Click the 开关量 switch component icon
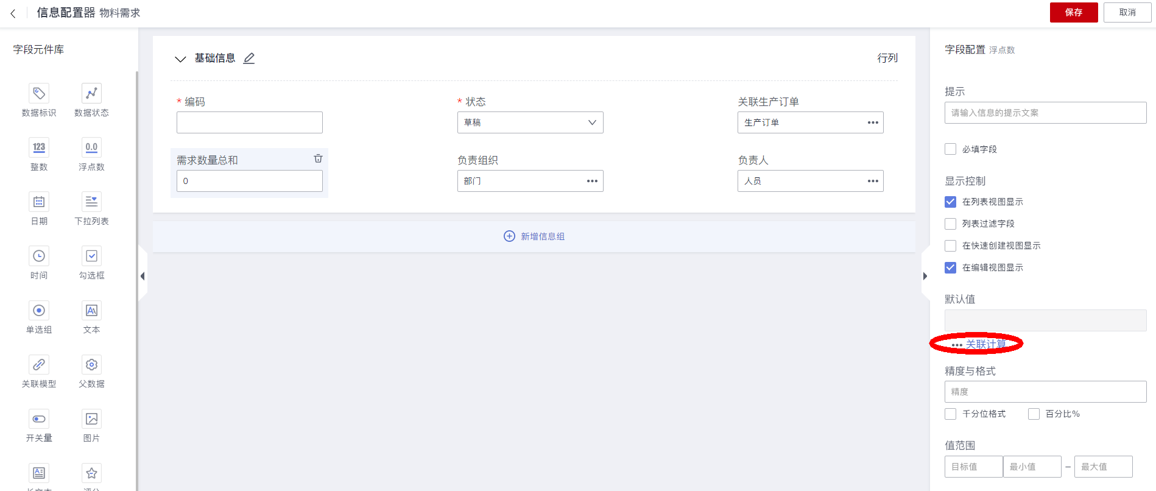This screenshot has width=1156, height=491. [x=39, y=419]
